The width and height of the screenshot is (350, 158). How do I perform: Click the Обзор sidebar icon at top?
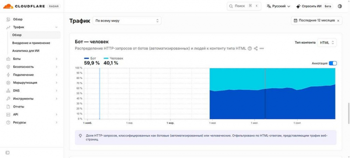pyautogui.click(x=8, y=19)
